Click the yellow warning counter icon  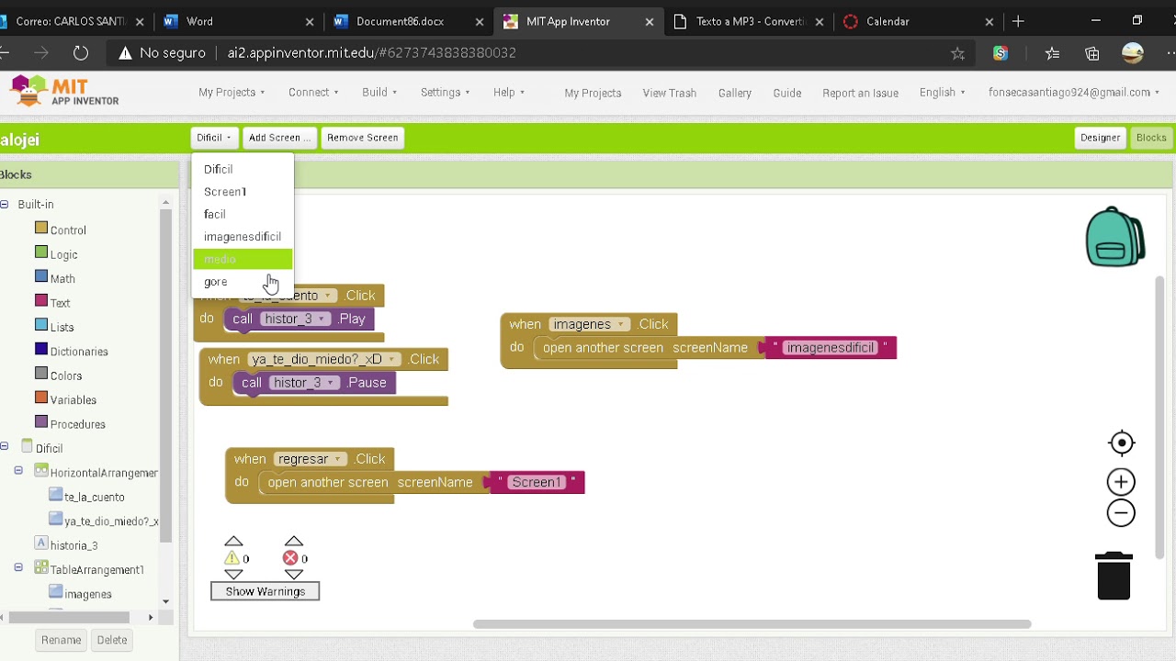tap(232, 558)
